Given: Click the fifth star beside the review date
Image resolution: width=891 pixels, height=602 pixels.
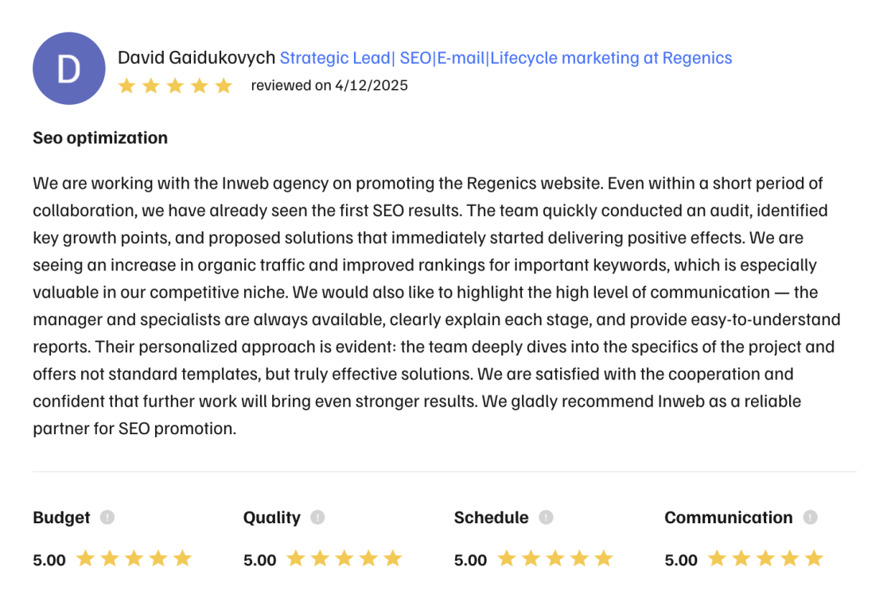Looking at the screenshot, I should coord(224,86).
